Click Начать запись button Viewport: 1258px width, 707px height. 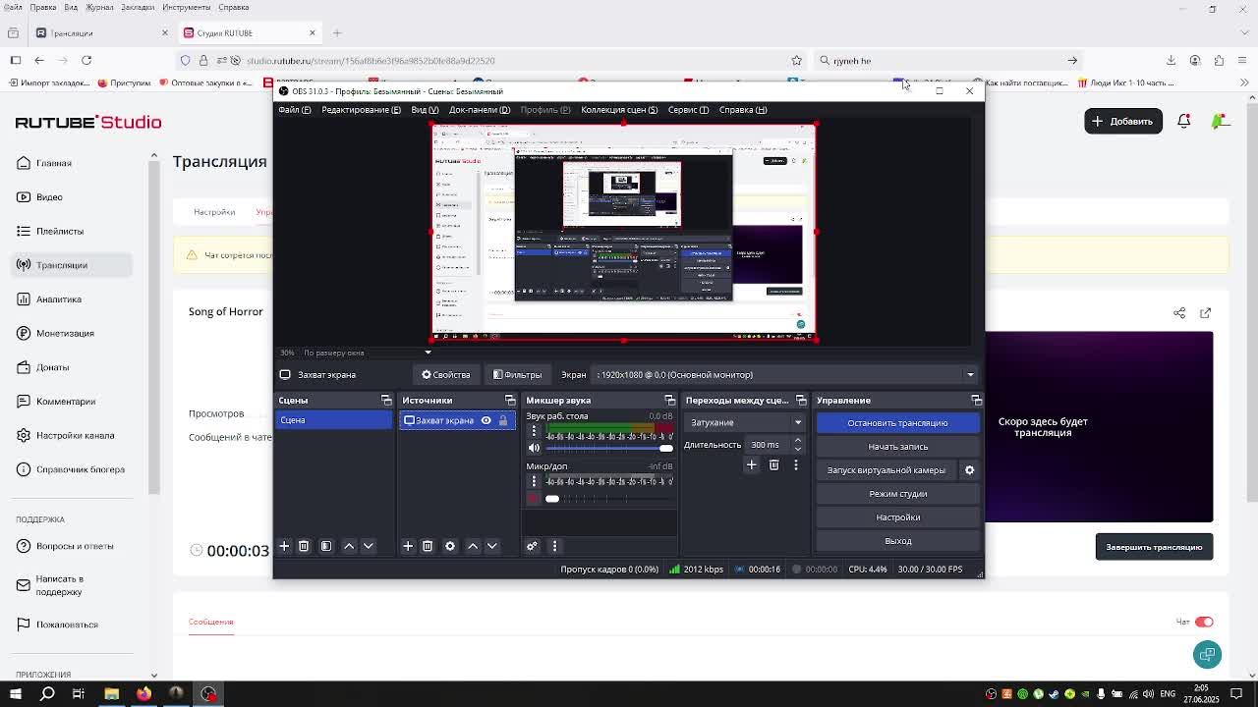point(897,447)
